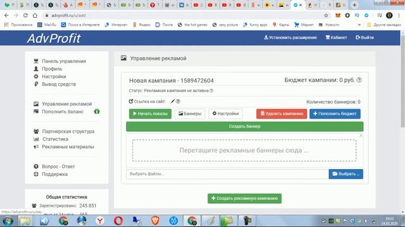
Task: Click the green gift icon
Action: pos(97,112)
